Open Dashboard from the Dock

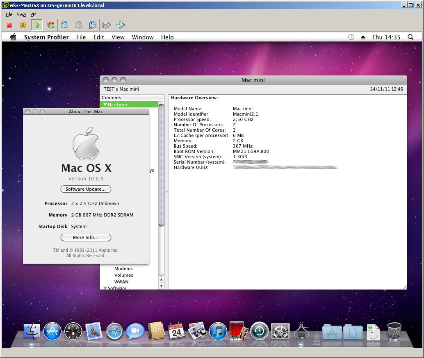tap(73, 331)
